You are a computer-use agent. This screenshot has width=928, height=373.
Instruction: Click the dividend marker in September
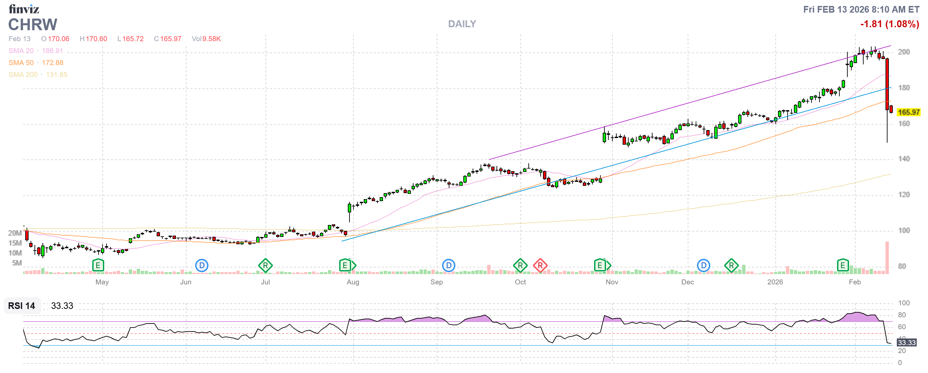click(x=448, y=266)
